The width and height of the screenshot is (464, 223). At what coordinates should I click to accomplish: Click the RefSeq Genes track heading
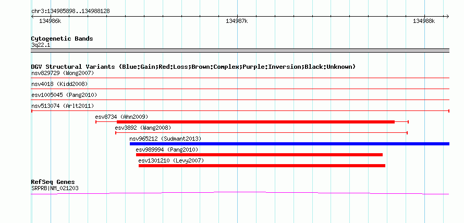[x=53, y=182]
